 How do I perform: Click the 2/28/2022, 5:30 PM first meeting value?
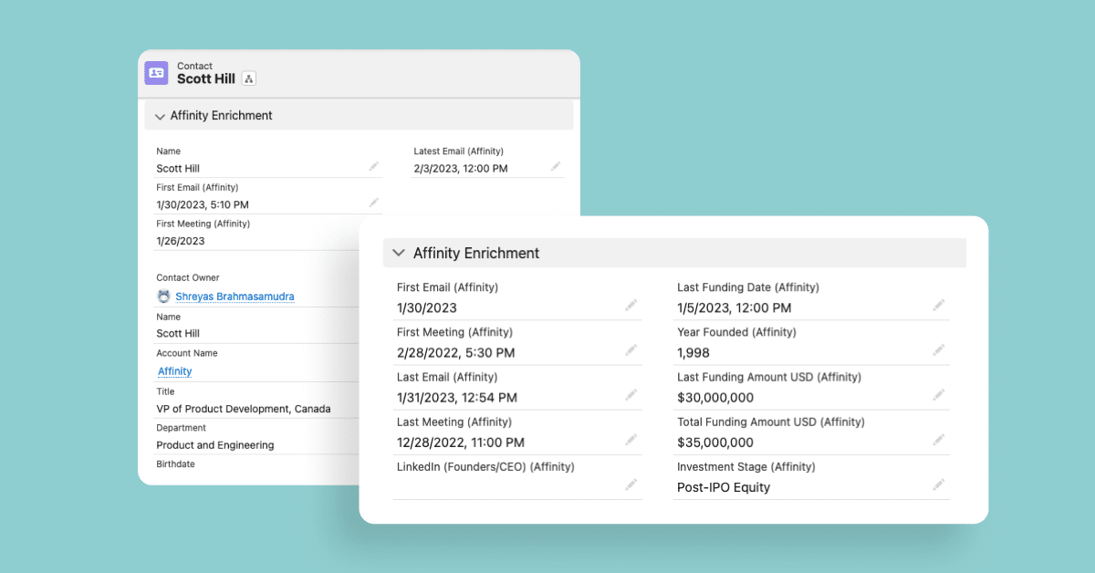click(x=456, y=353)
